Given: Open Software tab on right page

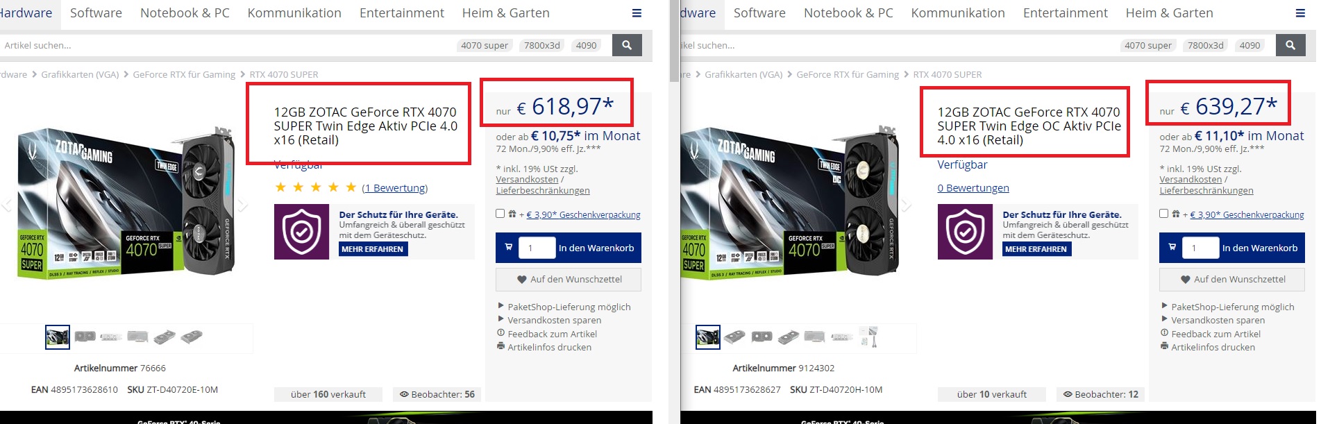Looking at the screenshot, I should [759, 13].
